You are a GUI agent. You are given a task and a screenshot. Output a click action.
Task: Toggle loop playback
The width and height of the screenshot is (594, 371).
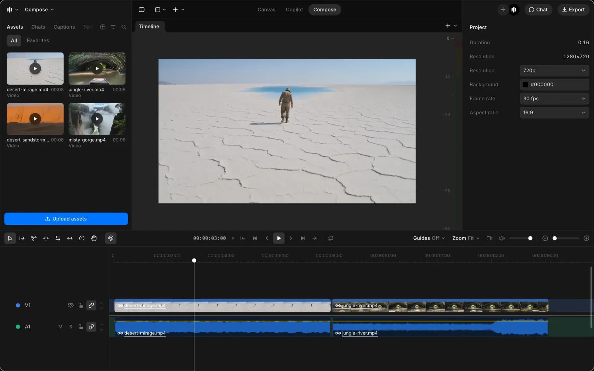[x=331, y=238]
